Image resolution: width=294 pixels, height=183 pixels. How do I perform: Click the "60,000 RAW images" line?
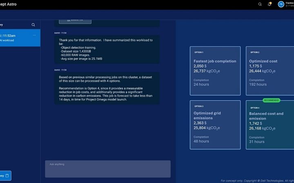[75, 55]
